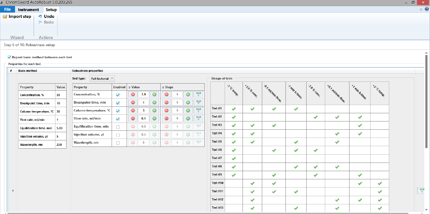Click Import step button
This screenshot has height=214, width=430.
pos(17,16)
